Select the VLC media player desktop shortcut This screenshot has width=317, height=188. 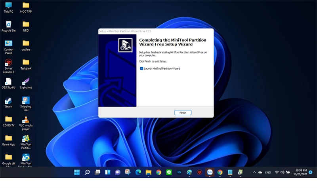[26, 123]
